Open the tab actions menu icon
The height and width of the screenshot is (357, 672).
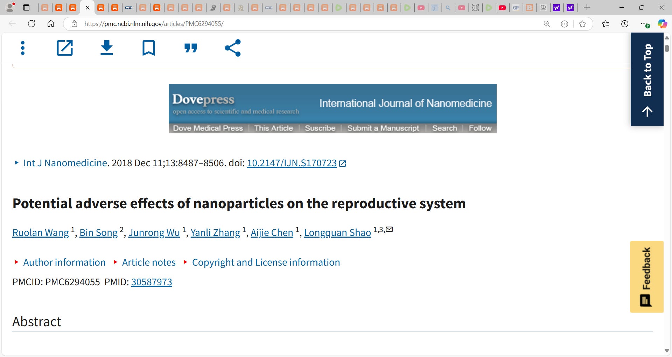pyautogui.click(x=26, y=7)
